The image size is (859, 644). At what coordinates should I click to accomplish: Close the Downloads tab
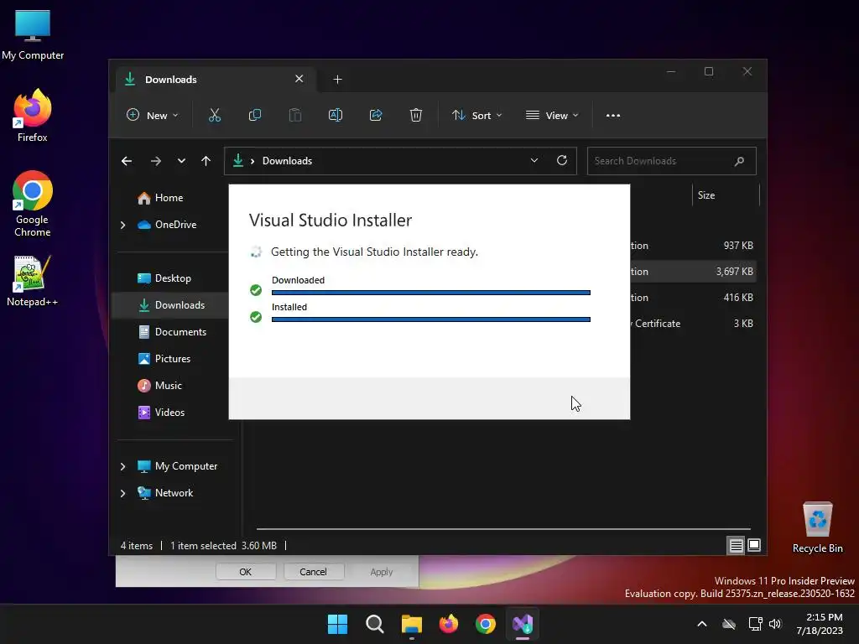coord(299,79)
